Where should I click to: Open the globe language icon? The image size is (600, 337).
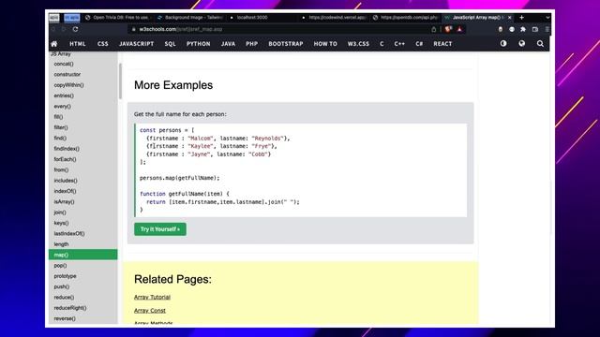pyautogui.click(x=521, y=44)
